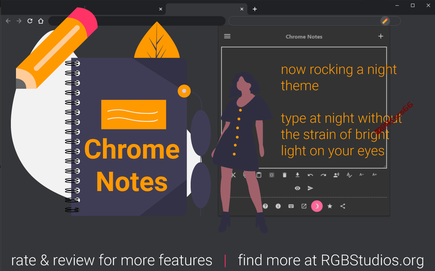Click the text-to-speech icon
Viewport: 435px width, 271px height.
click(336, 175)
